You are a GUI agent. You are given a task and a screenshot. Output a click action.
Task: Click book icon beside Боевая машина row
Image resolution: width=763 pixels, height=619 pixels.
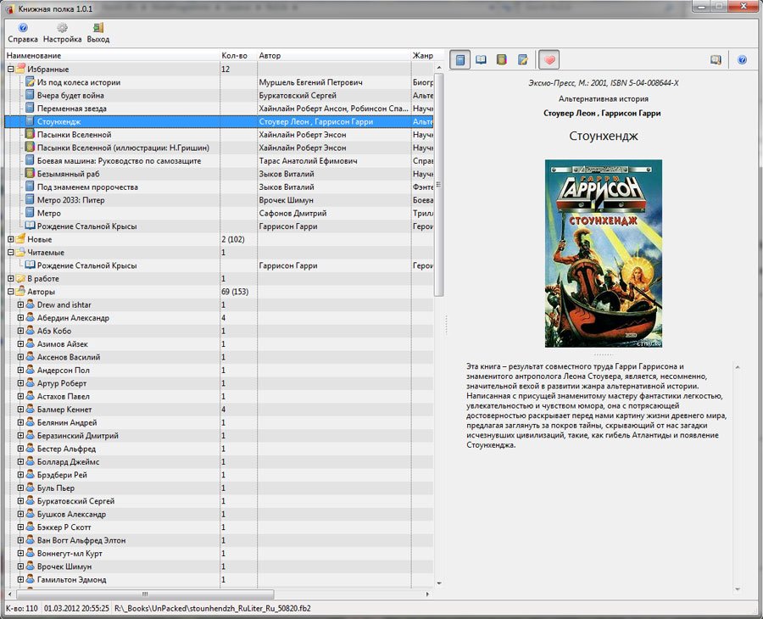coord(31,160)
